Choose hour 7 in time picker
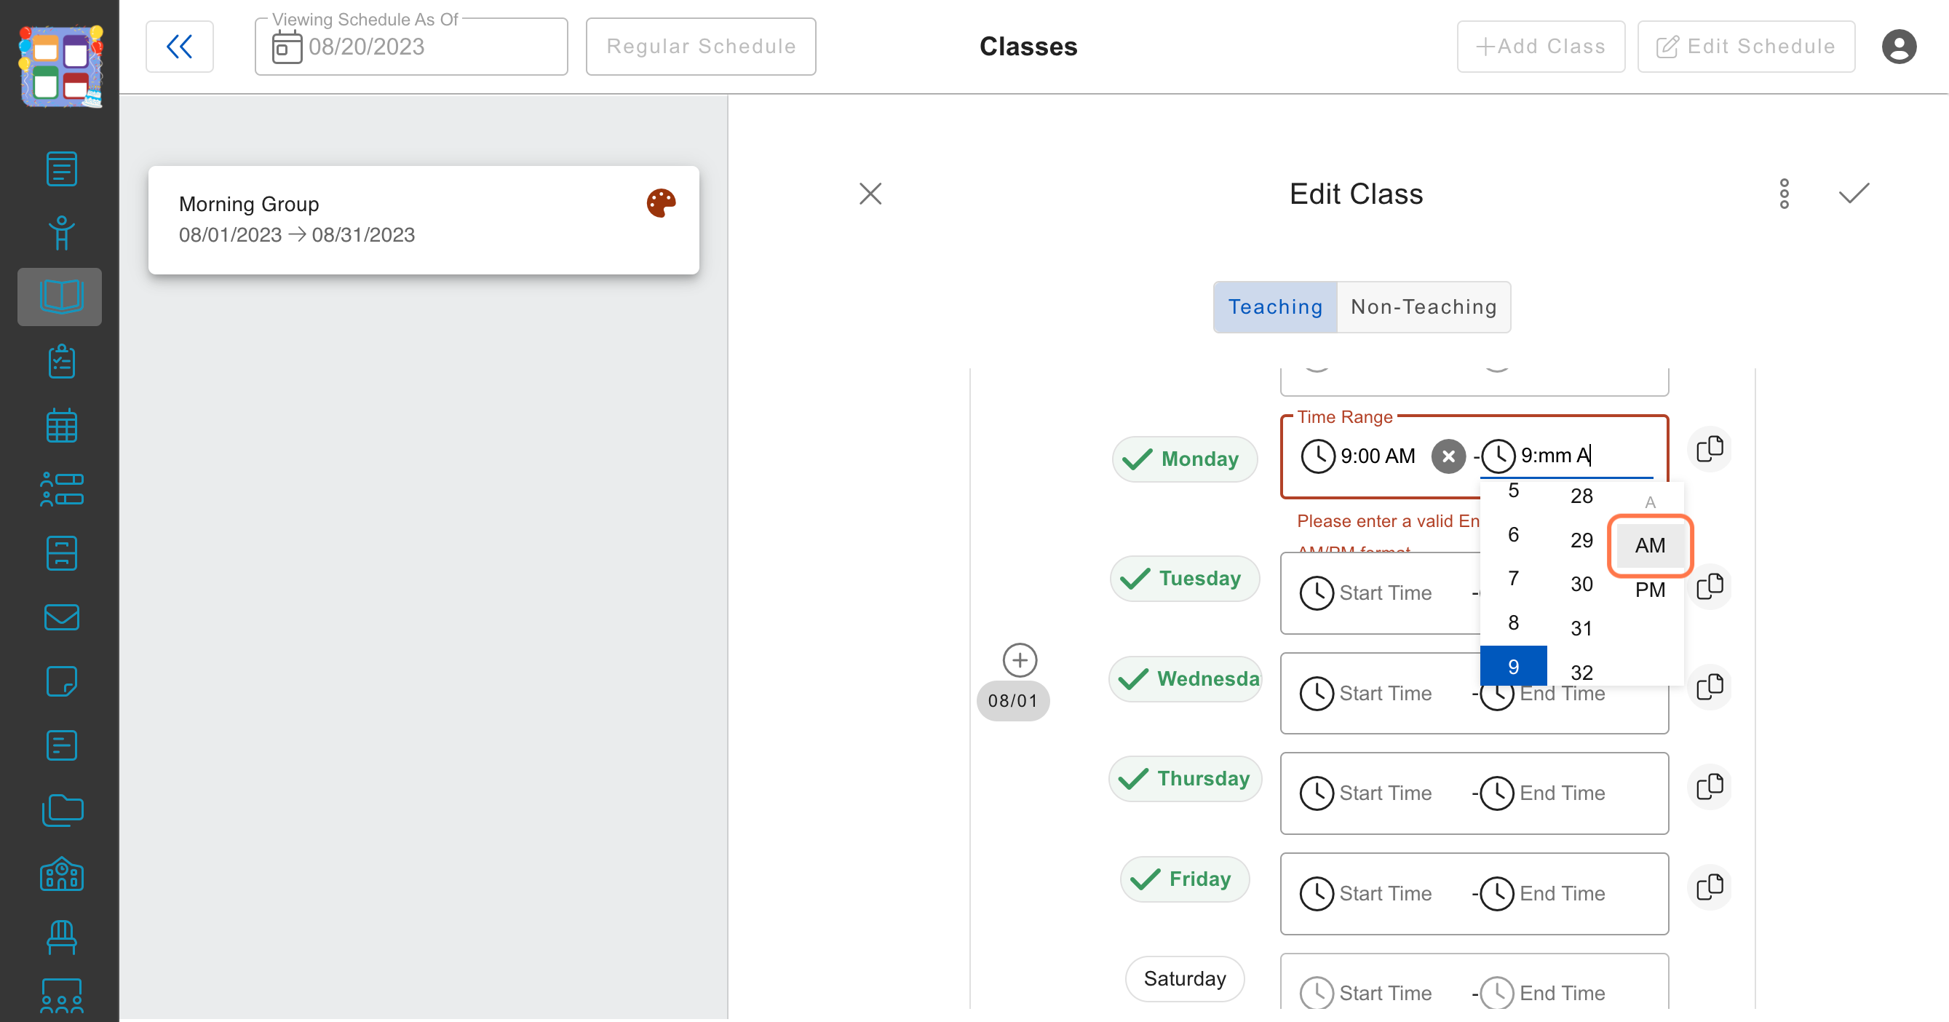The image size is (1949, 1022). [1513, 579]
